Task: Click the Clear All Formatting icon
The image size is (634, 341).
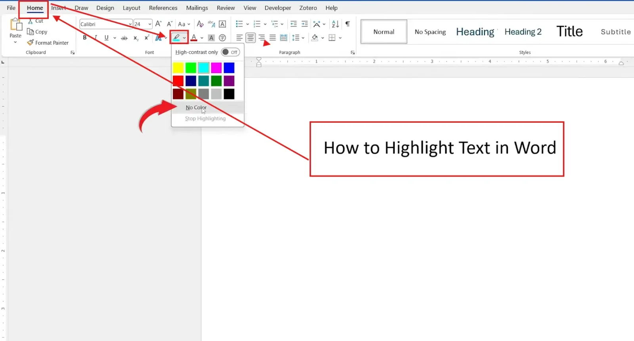Action: pyautogui.click(x=200, y=24)
